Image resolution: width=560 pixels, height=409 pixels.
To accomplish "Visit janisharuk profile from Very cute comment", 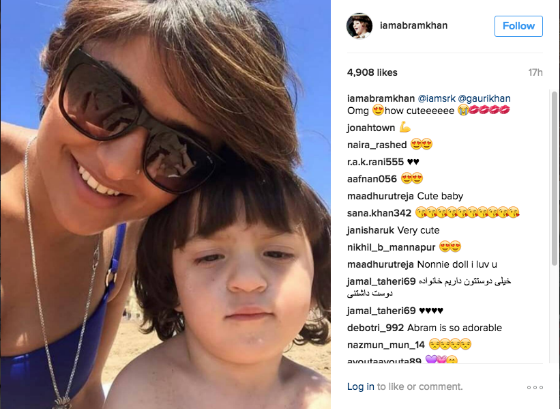I will tap(370, 230).
